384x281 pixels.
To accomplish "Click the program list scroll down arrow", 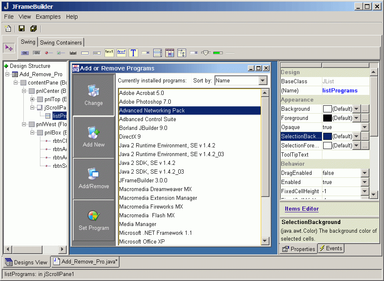I will pos(265,241).
